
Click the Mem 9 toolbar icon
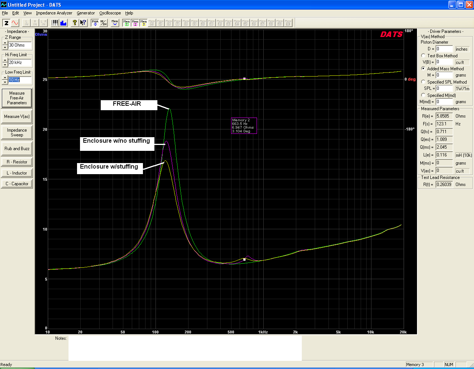(195, 23)
